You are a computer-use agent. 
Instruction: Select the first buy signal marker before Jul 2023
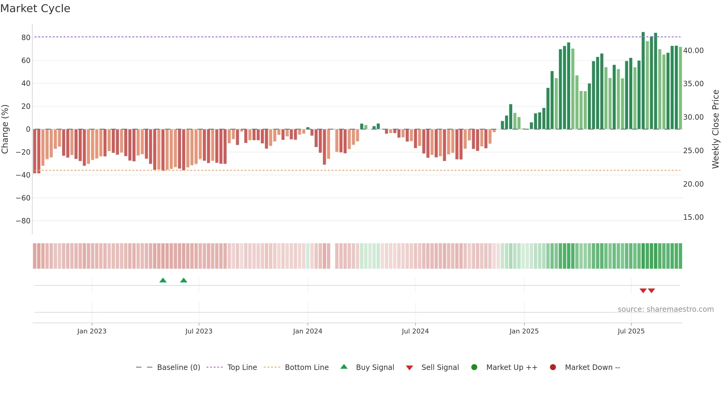163,280
